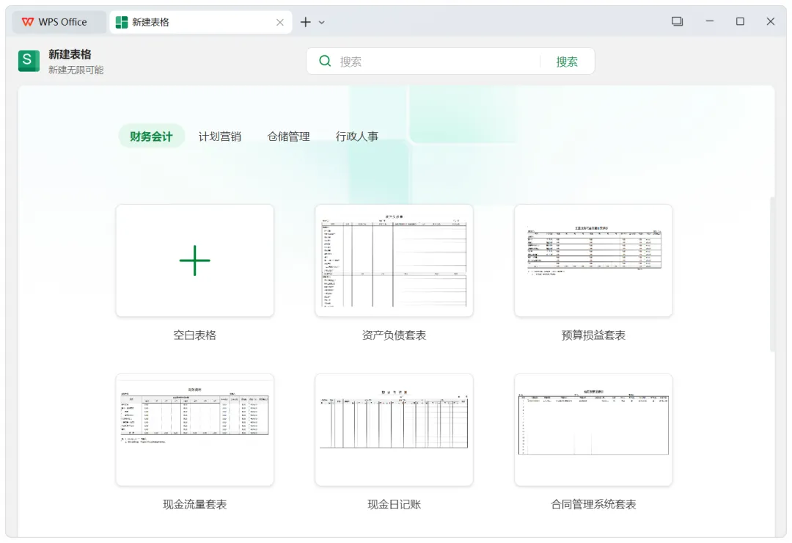Click the 新建无限可能 subtitle text
Image resolution: width=792 pixels, height=543 pixels.
point(76,70)
